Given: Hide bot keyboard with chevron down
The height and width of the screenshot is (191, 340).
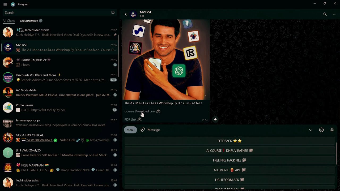Looking at the screenshot, I should [x=311, y=130].
